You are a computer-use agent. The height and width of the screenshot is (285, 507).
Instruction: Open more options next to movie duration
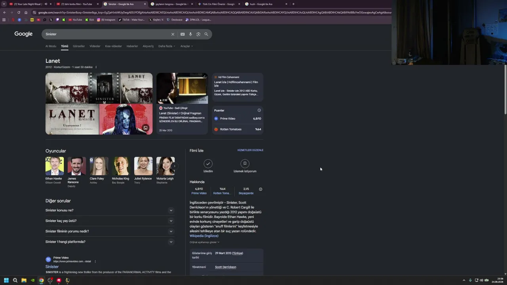coord(96,67)
